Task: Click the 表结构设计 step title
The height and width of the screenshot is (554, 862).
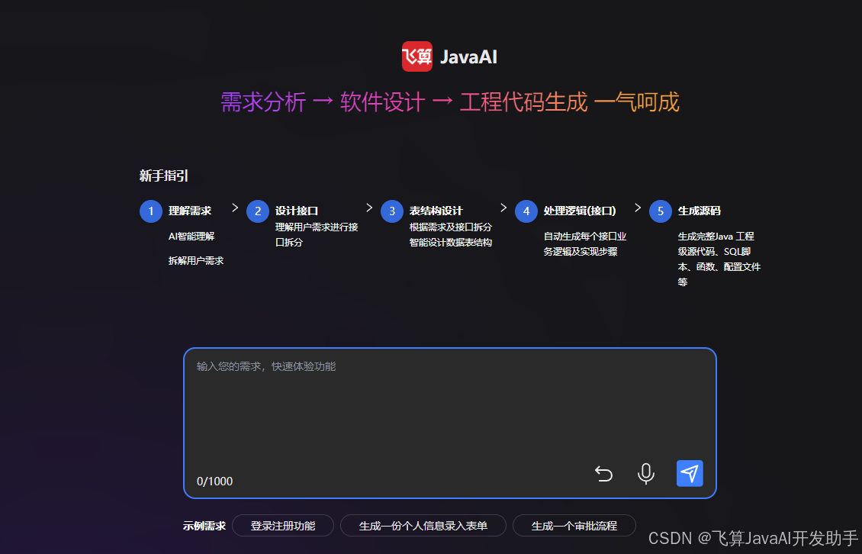Action: [436, 211]
